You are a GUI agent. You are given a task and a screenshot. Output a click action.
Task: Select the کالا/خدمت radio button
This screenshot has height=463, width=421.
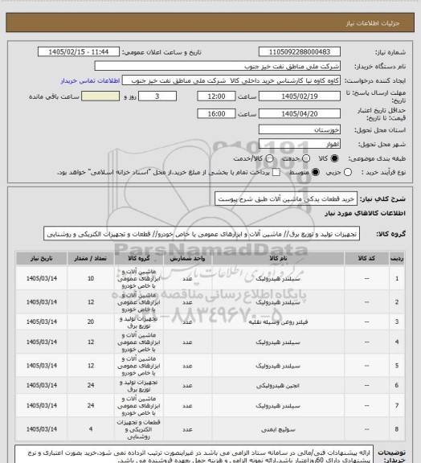(269, 158)
